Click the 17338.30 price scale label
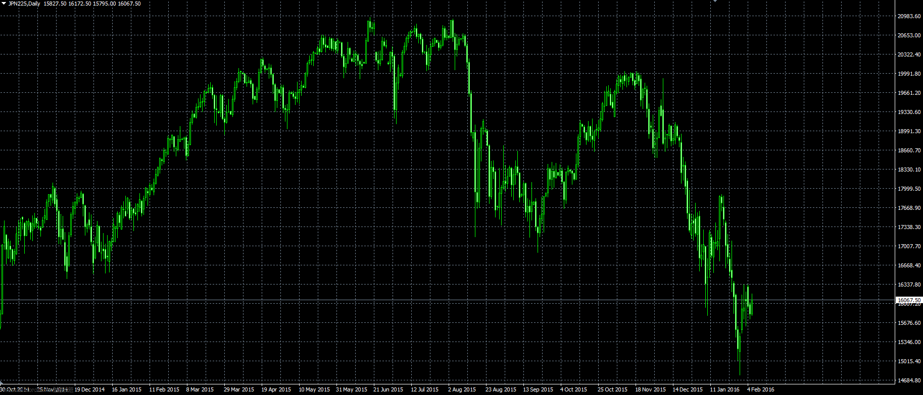The height and width of the screenshot is (395, 923). point(909,227)
